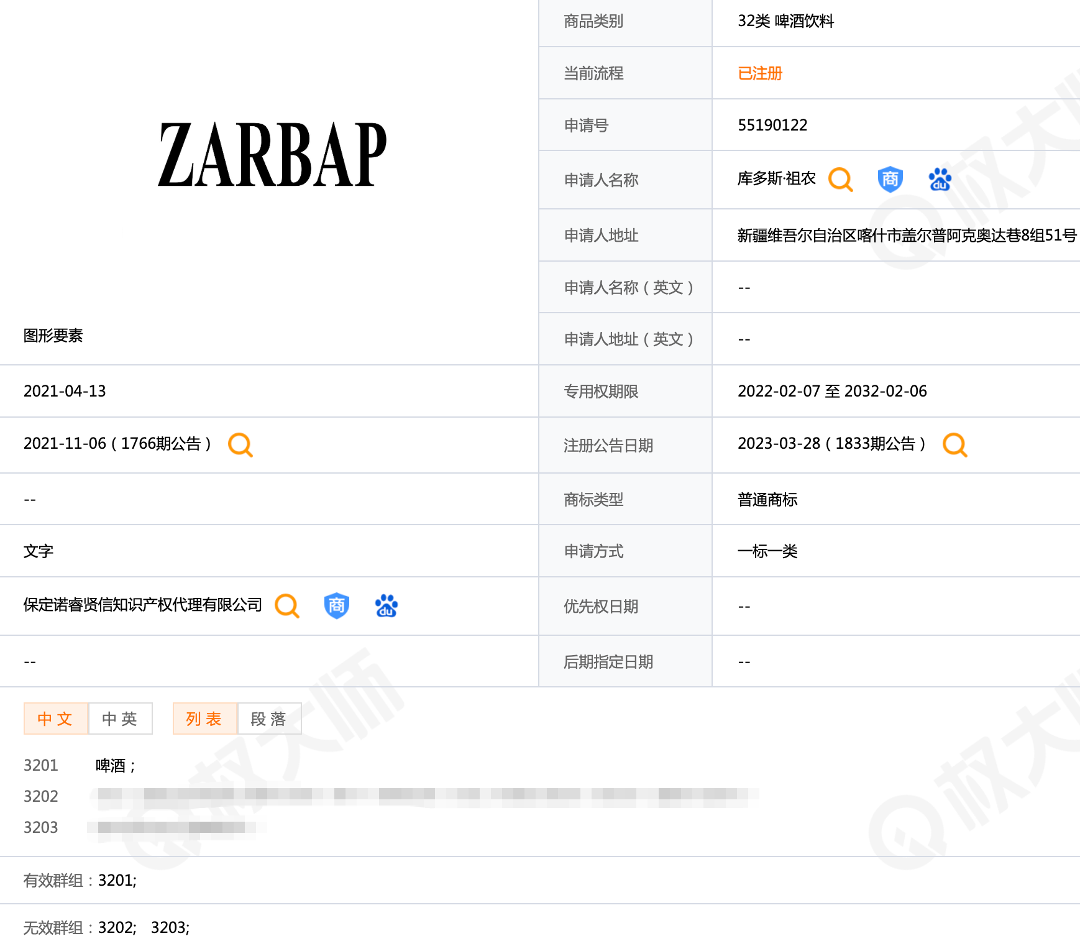Viewport: 1080px width, 946px height.
Task: Select 段落 paragraph view
Action: coord(269,719)
